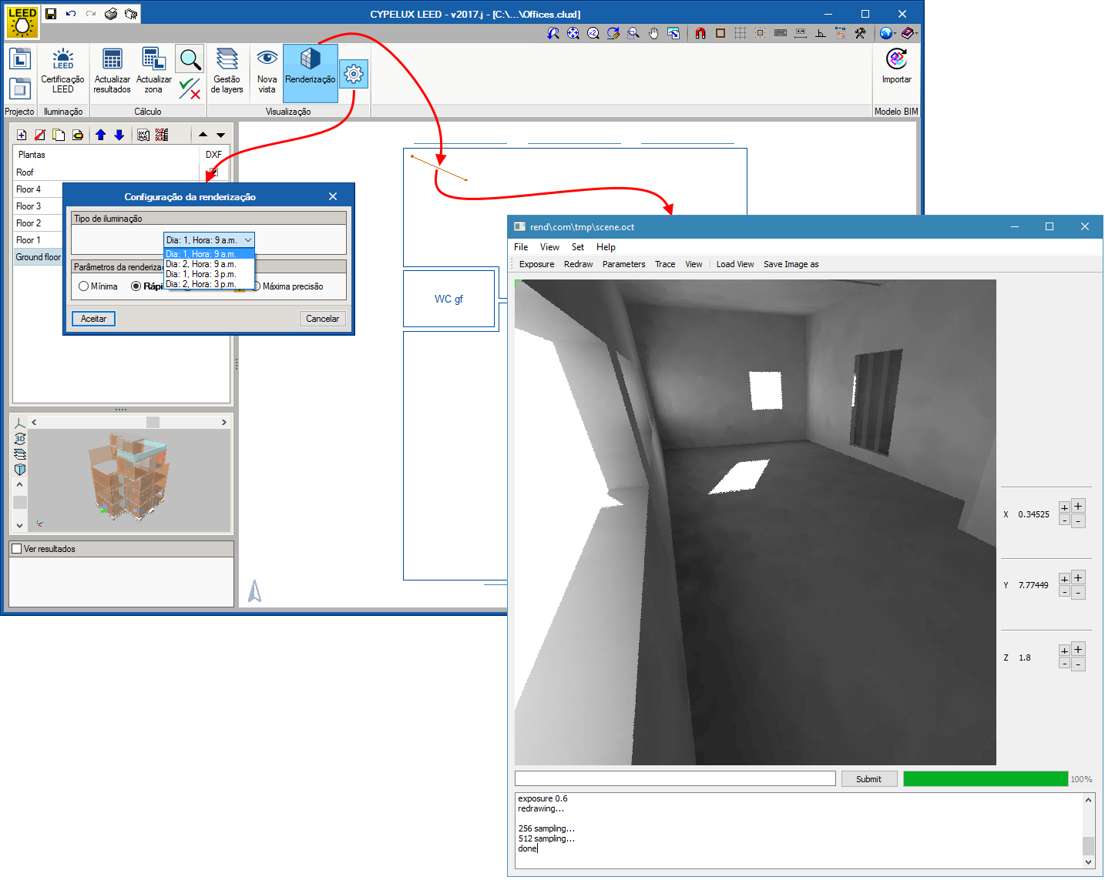
Task: Click Load View in render toolbar
Action: point(735,264)
